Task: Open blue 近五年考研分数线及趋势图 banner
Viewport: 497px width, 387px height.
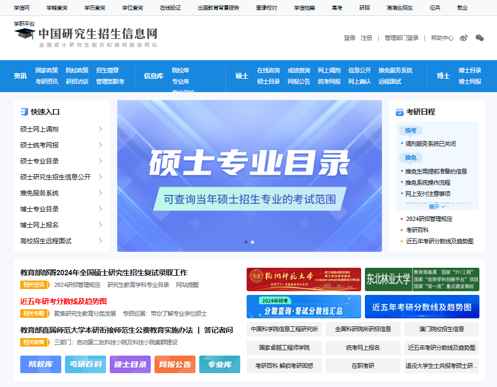Action: click(x=422, y=307)
